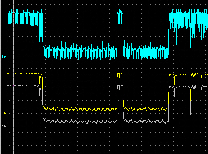Viewport: 208px width, 154px height.
Task: Click the narrow yellow pulse top in the middle
Action: click(x=120, y=73)
